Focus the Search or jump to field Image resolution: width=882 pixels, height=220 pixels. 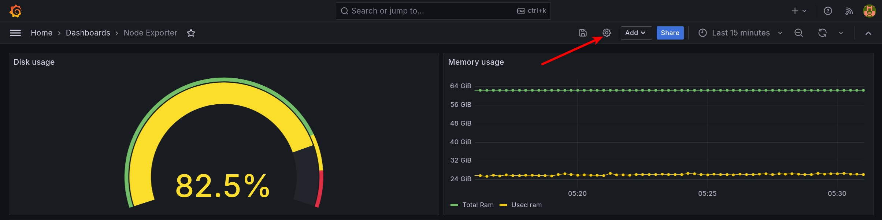tap(443, 11)
